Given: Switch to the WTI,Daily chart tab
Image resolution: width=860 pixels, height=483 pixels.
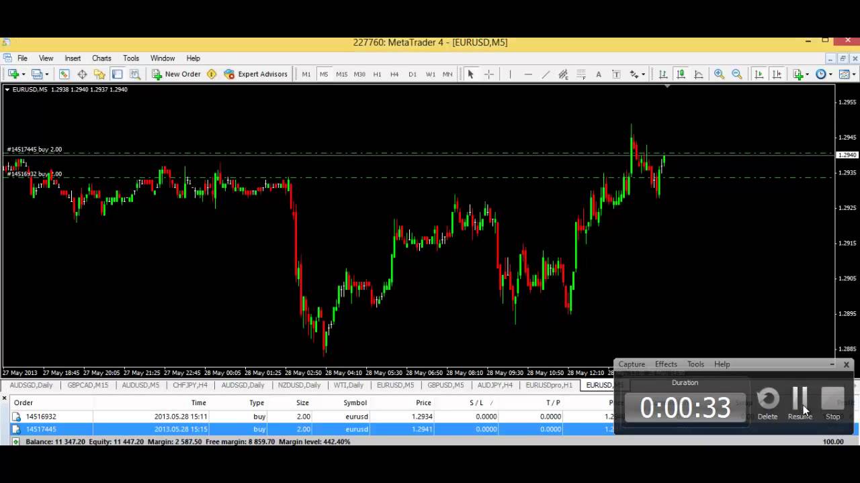Looking at the screenshot, I should coord(348,385).
